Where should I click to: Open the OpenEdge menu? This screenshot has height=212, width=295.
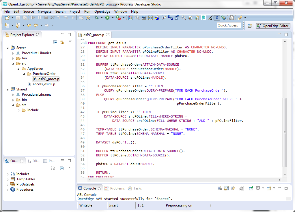(x=102, y=12)
